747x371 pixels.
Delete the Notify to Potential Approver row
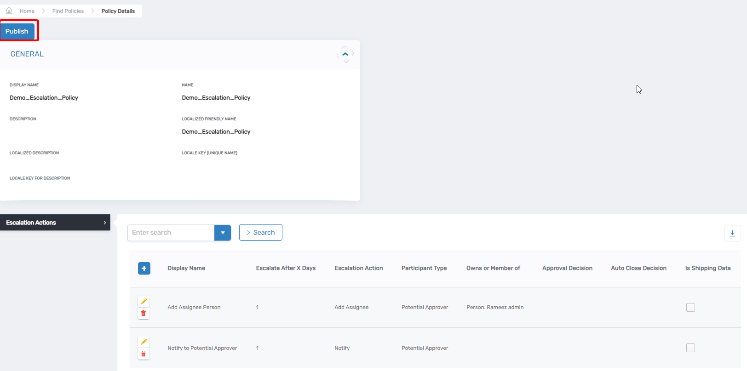pos(144,354)
